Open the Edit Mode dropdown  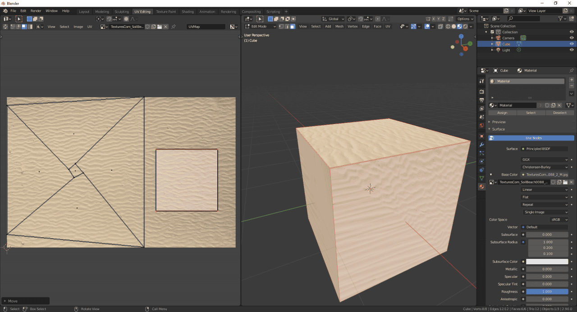point(261,26)
